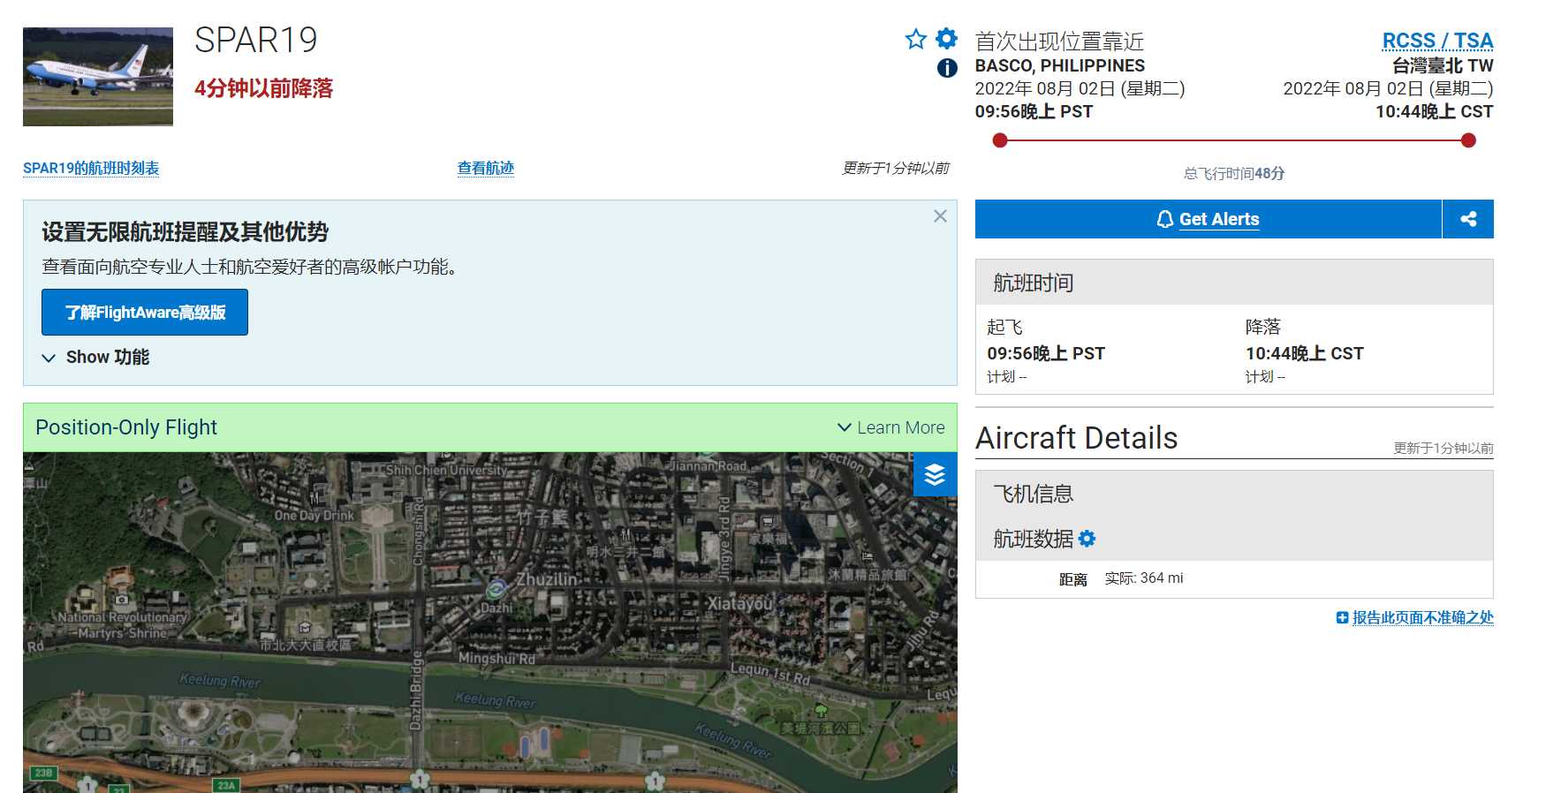Click the 台灣臺北 TW destination text
1561x793 pixels.
click(1443, 65)
